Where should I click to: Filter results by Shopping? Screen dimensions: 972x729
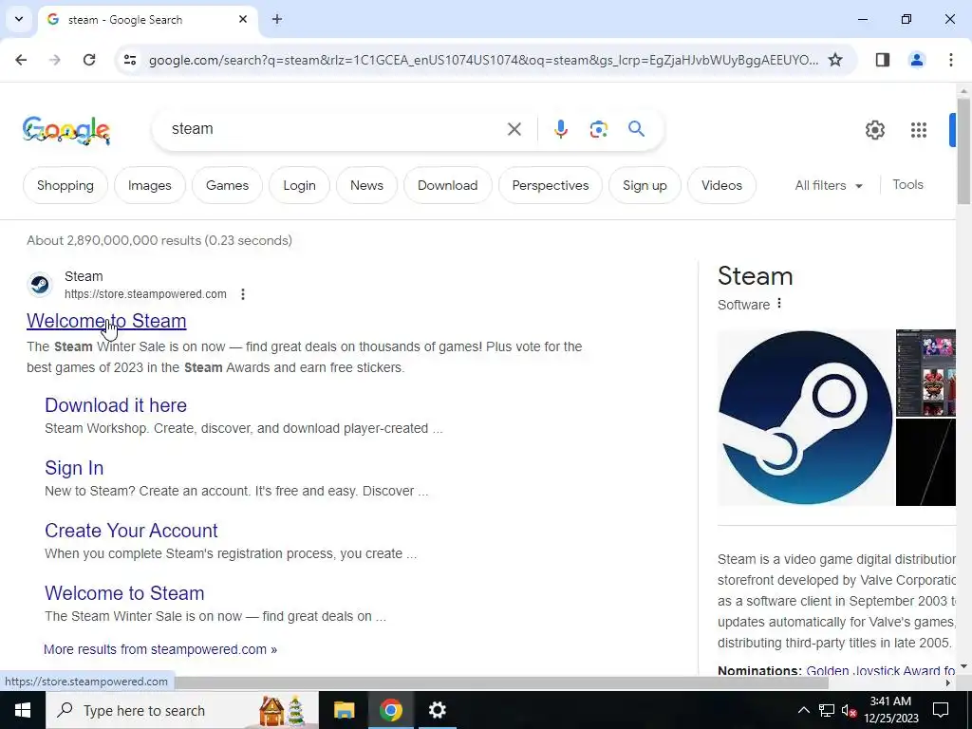click(x=65, y=185)
